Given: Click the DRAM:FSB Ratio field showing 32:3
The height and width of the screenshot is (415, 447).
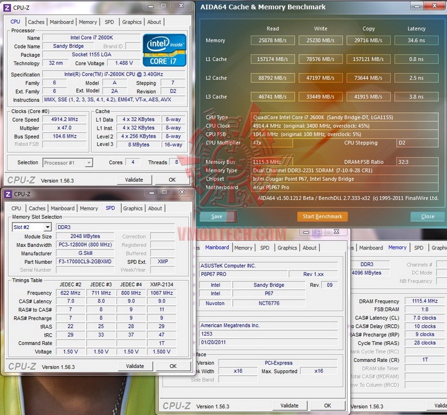Looking at the screenshot, I should (417, 162).
